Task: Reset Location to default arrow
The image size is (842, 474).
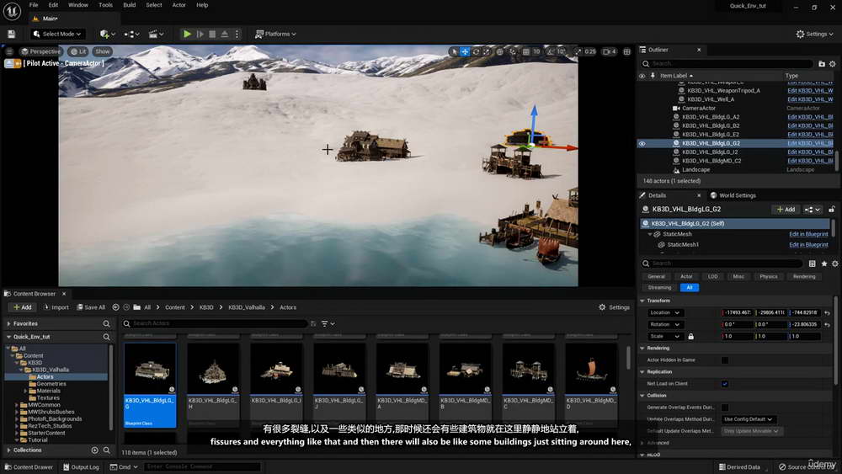Action: [x=827, y=313]
